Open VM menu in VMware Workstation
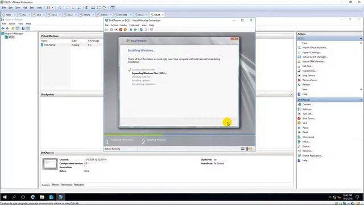Image resolution: width=364 pixels, height=205 pixels. pos(25,7)
